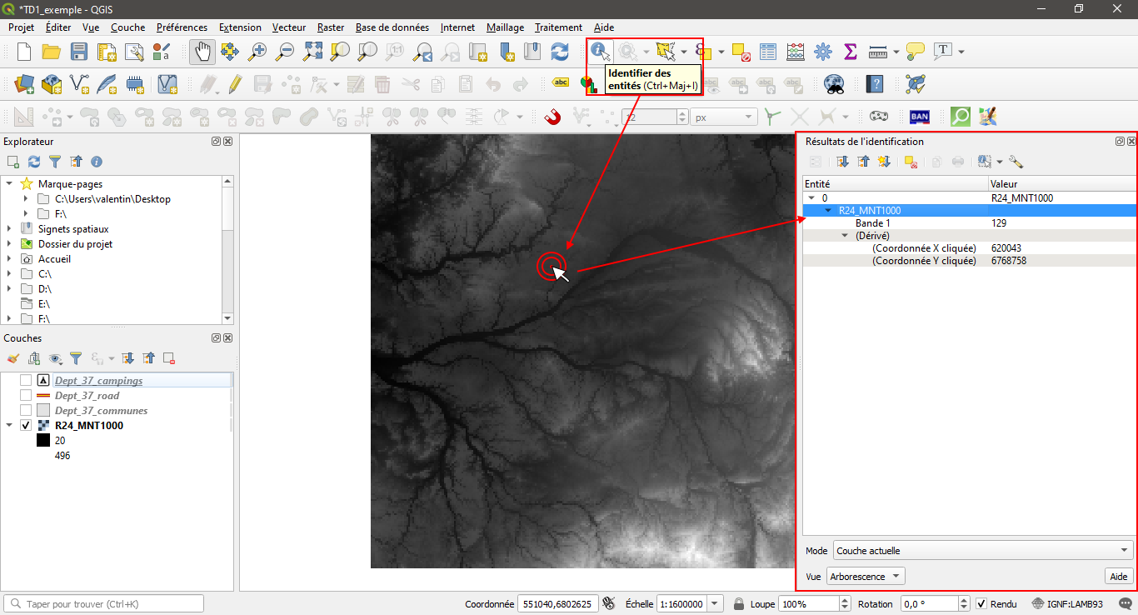1138x615 pixels.
Task: Refresh the map canvas
Action: click(x=560, y=52)
